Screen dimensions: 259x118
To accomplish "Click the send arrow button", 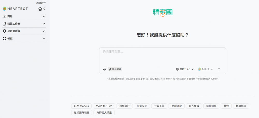I will (219, 69).
